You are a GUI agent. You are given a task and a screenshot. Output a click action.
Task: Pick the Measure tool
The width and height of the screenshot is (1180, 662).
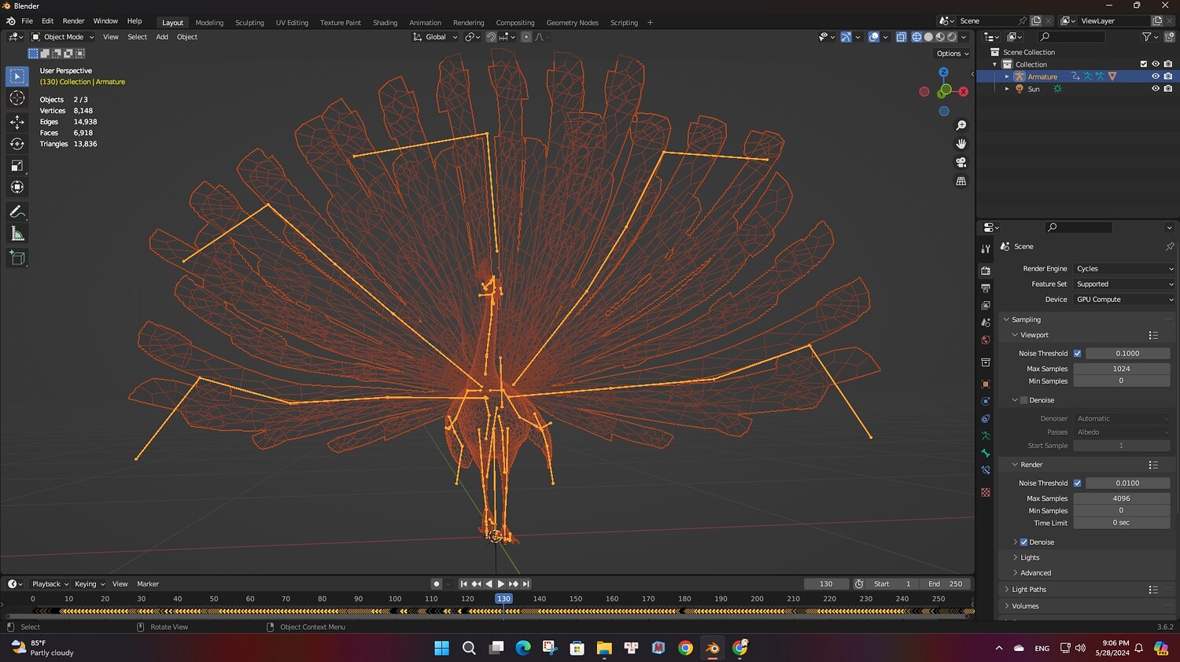pyautogui.click(x=17, y=234)
